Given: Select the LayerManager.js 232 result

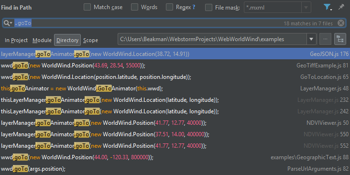Looking at the screenshot, I should (x=175, y=100).
